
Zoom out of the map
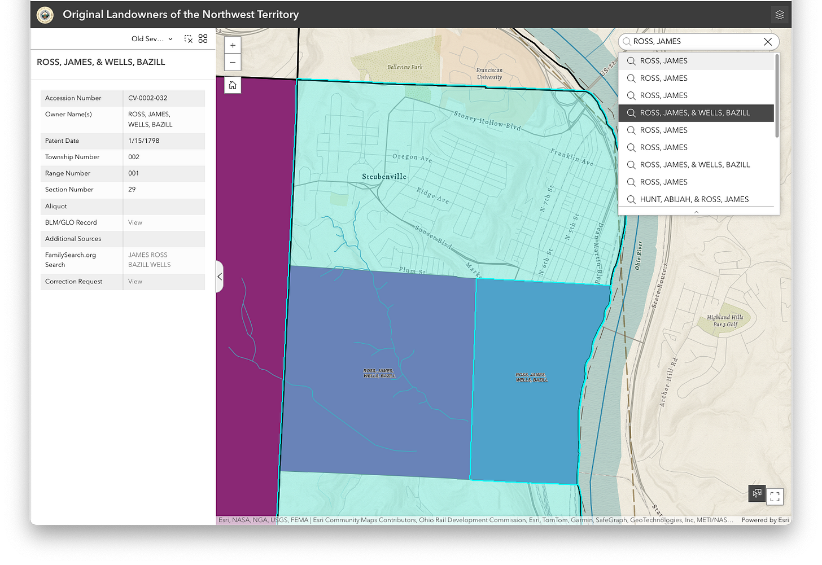point(233,63)
